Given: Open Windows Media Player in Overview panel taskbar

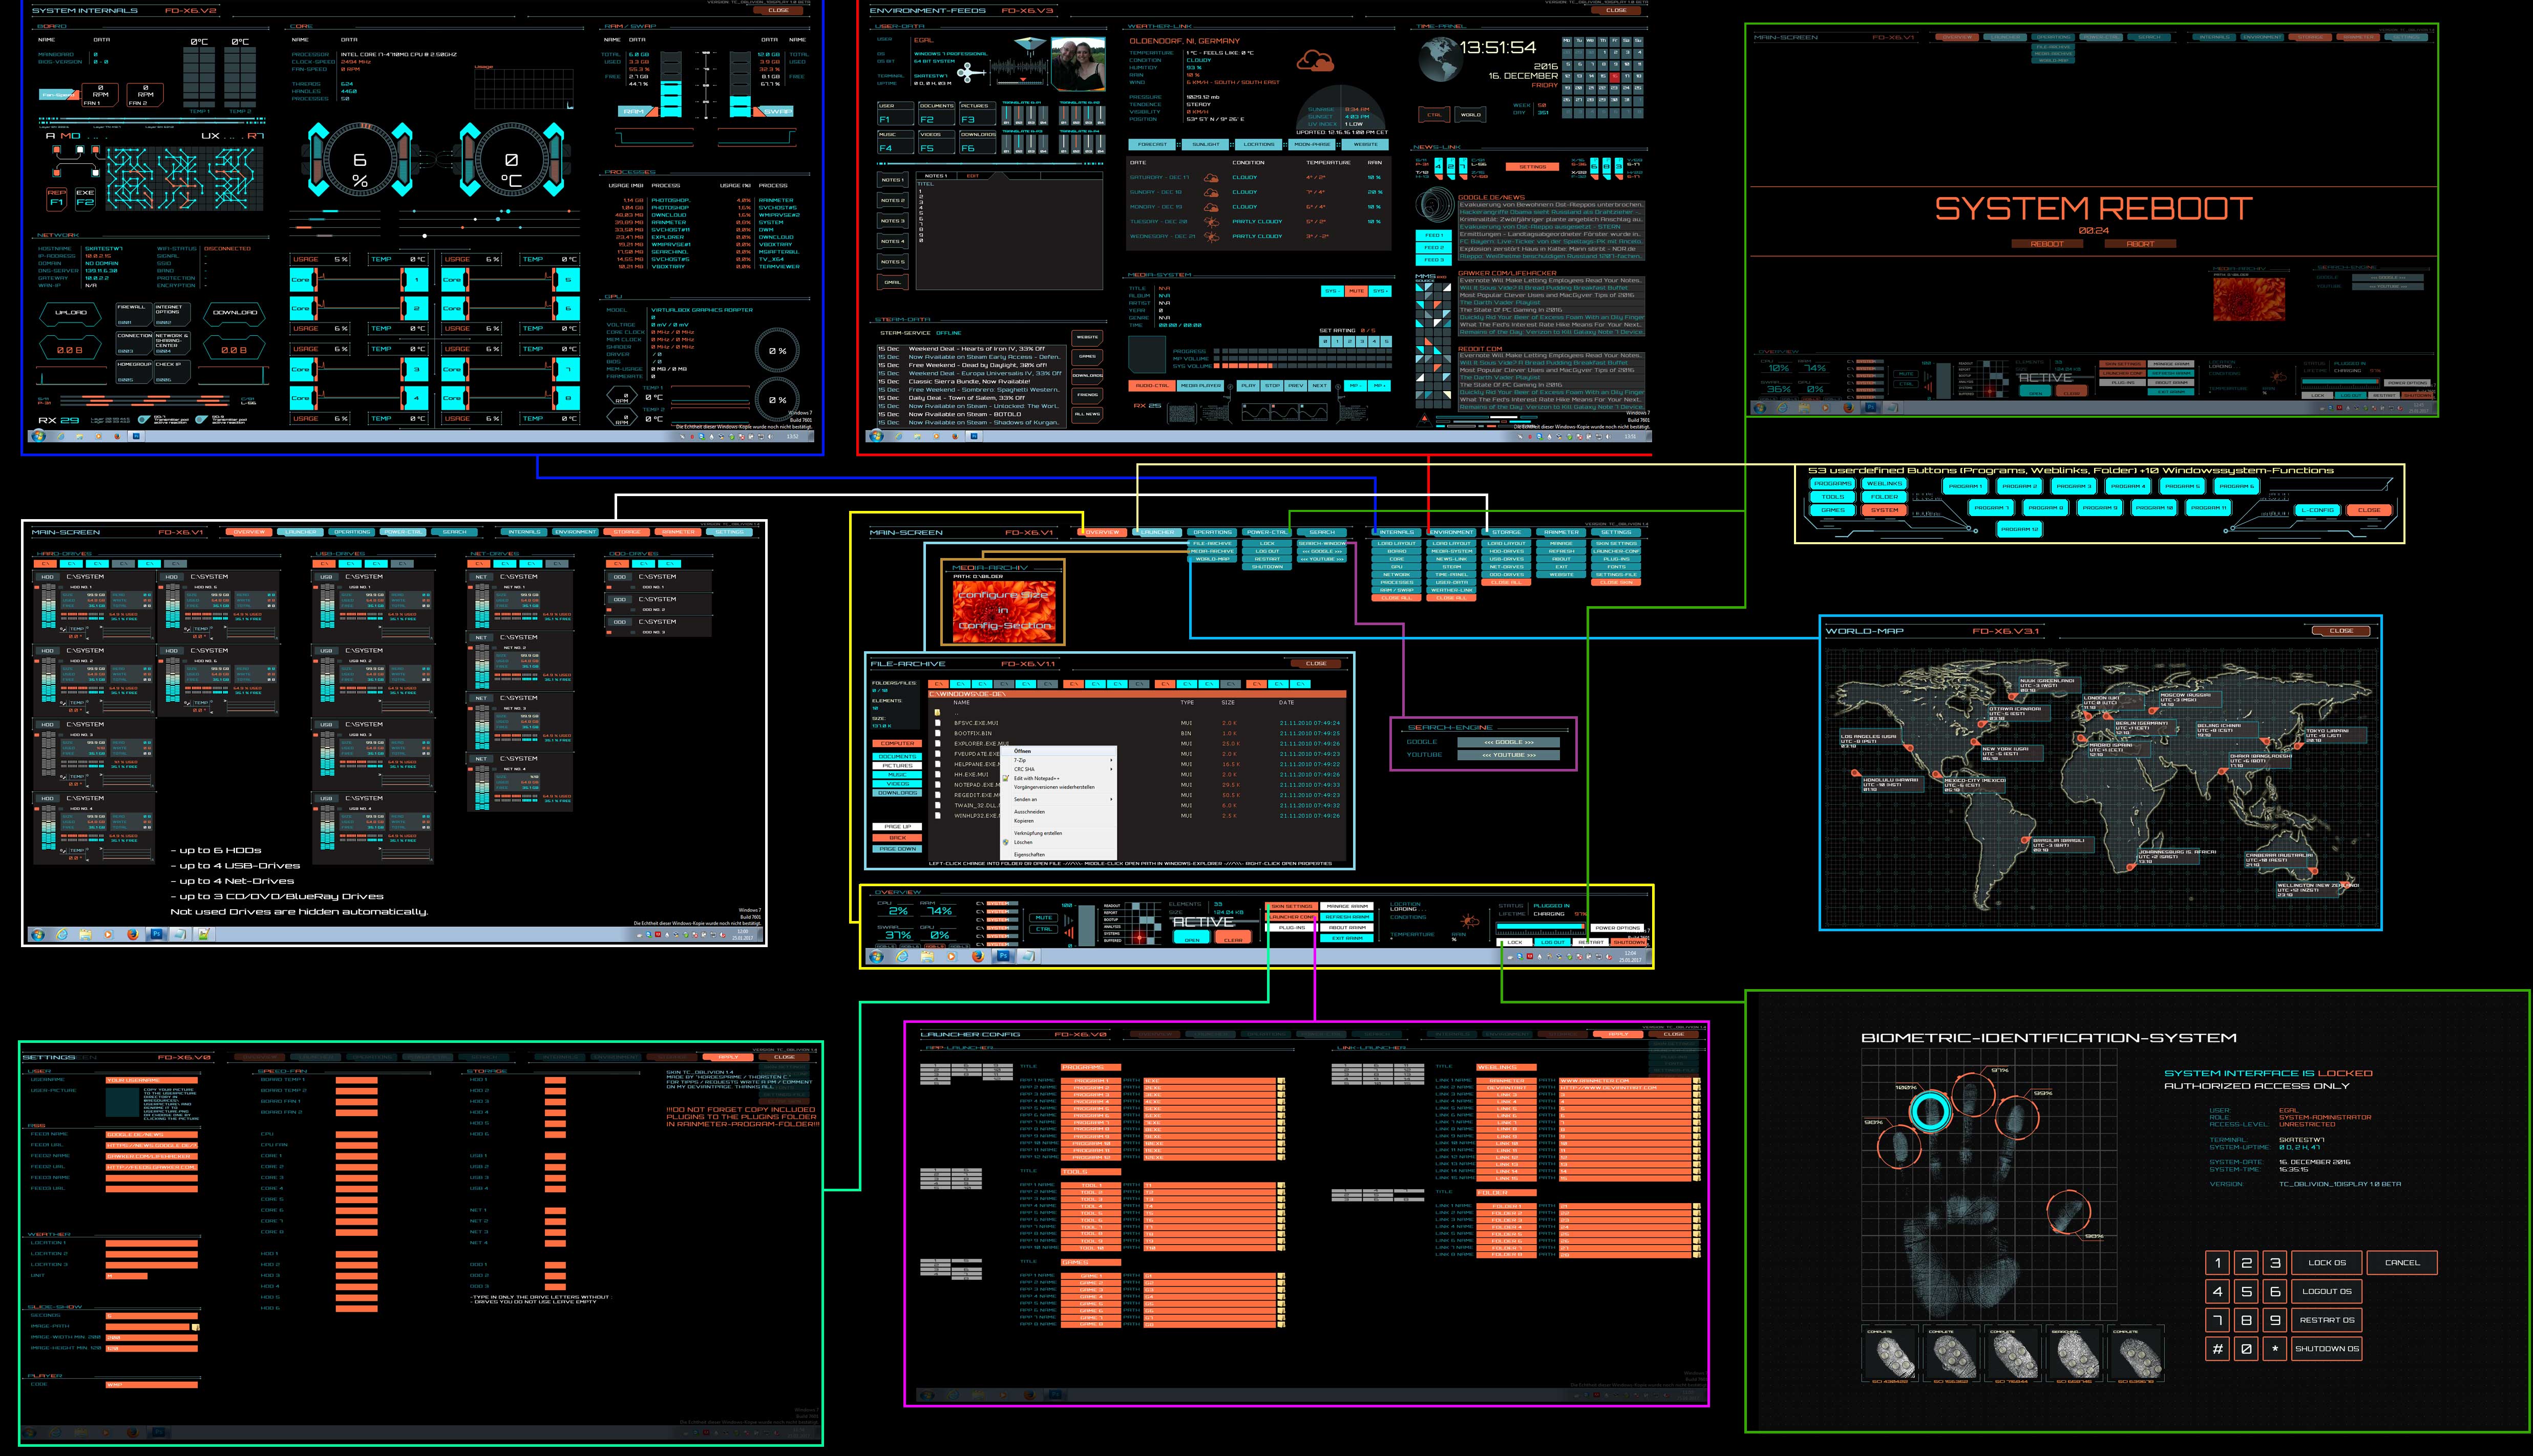Looking at the screenshot, I should pyautogui.click(x=953, y=957).
